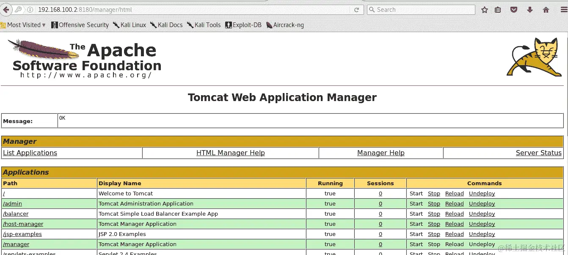Select the 'Welcome to Tomcat' display name

click(126, 194)
